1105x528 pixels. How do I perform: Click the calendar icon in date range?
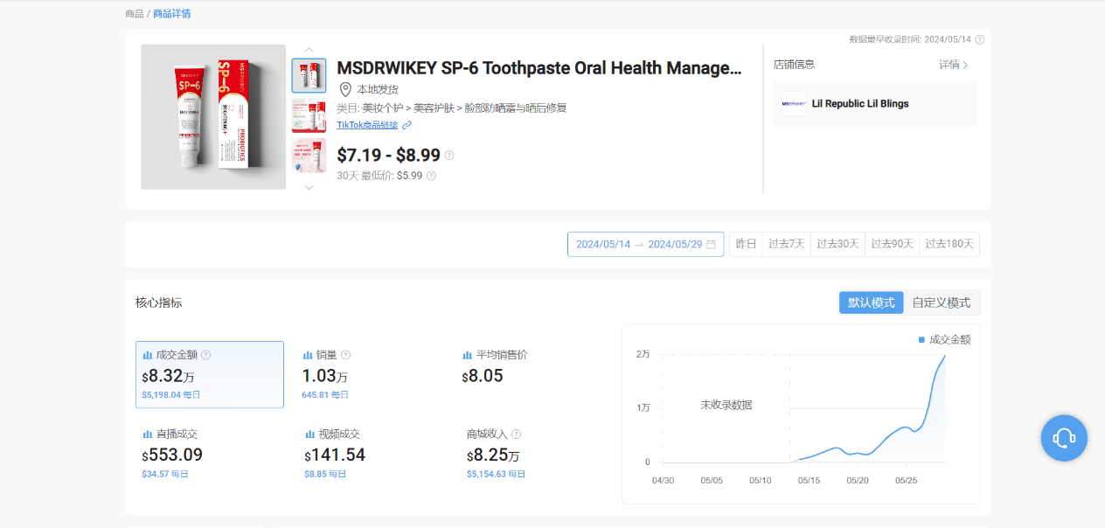pos(711,244)
